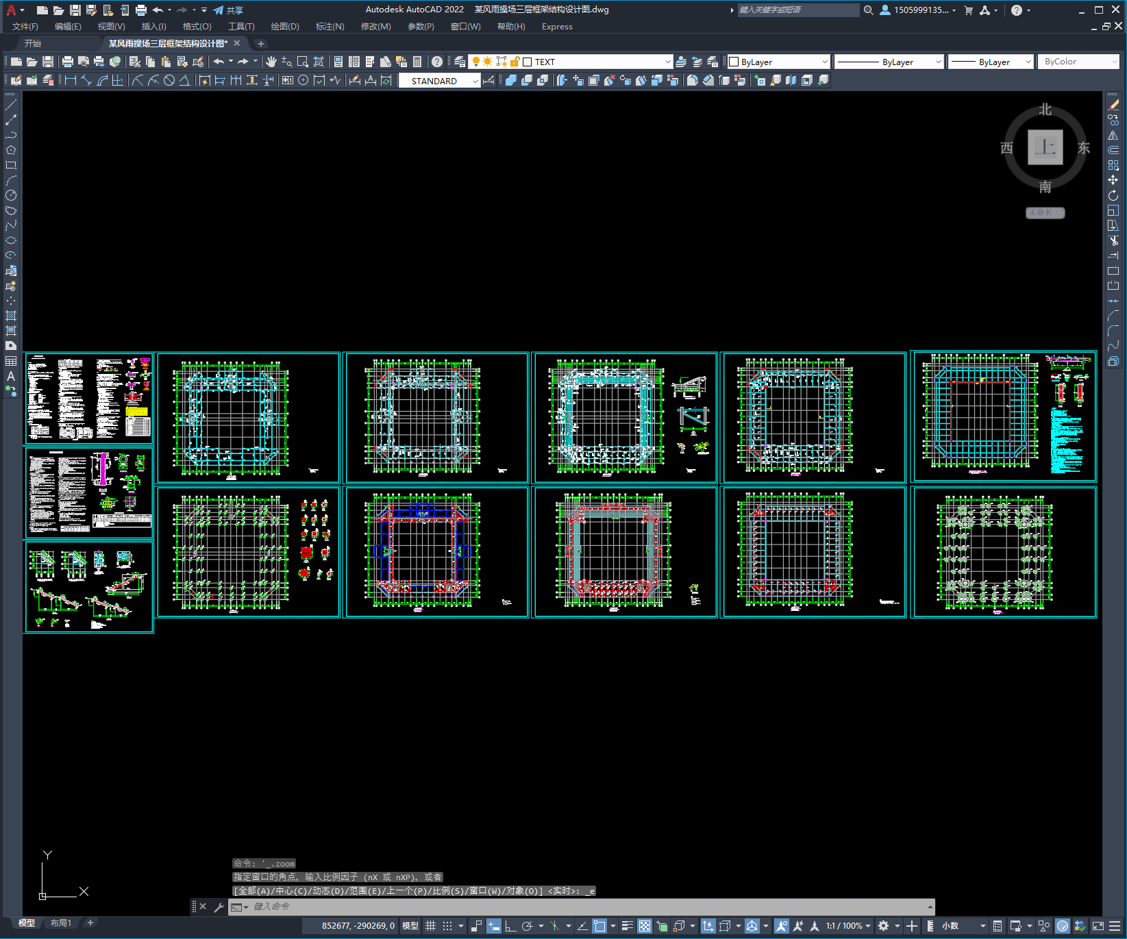Open the 视图(V) menu
Image resolution: width=1127 pixels, height=939 pixels.
[111, 27]
